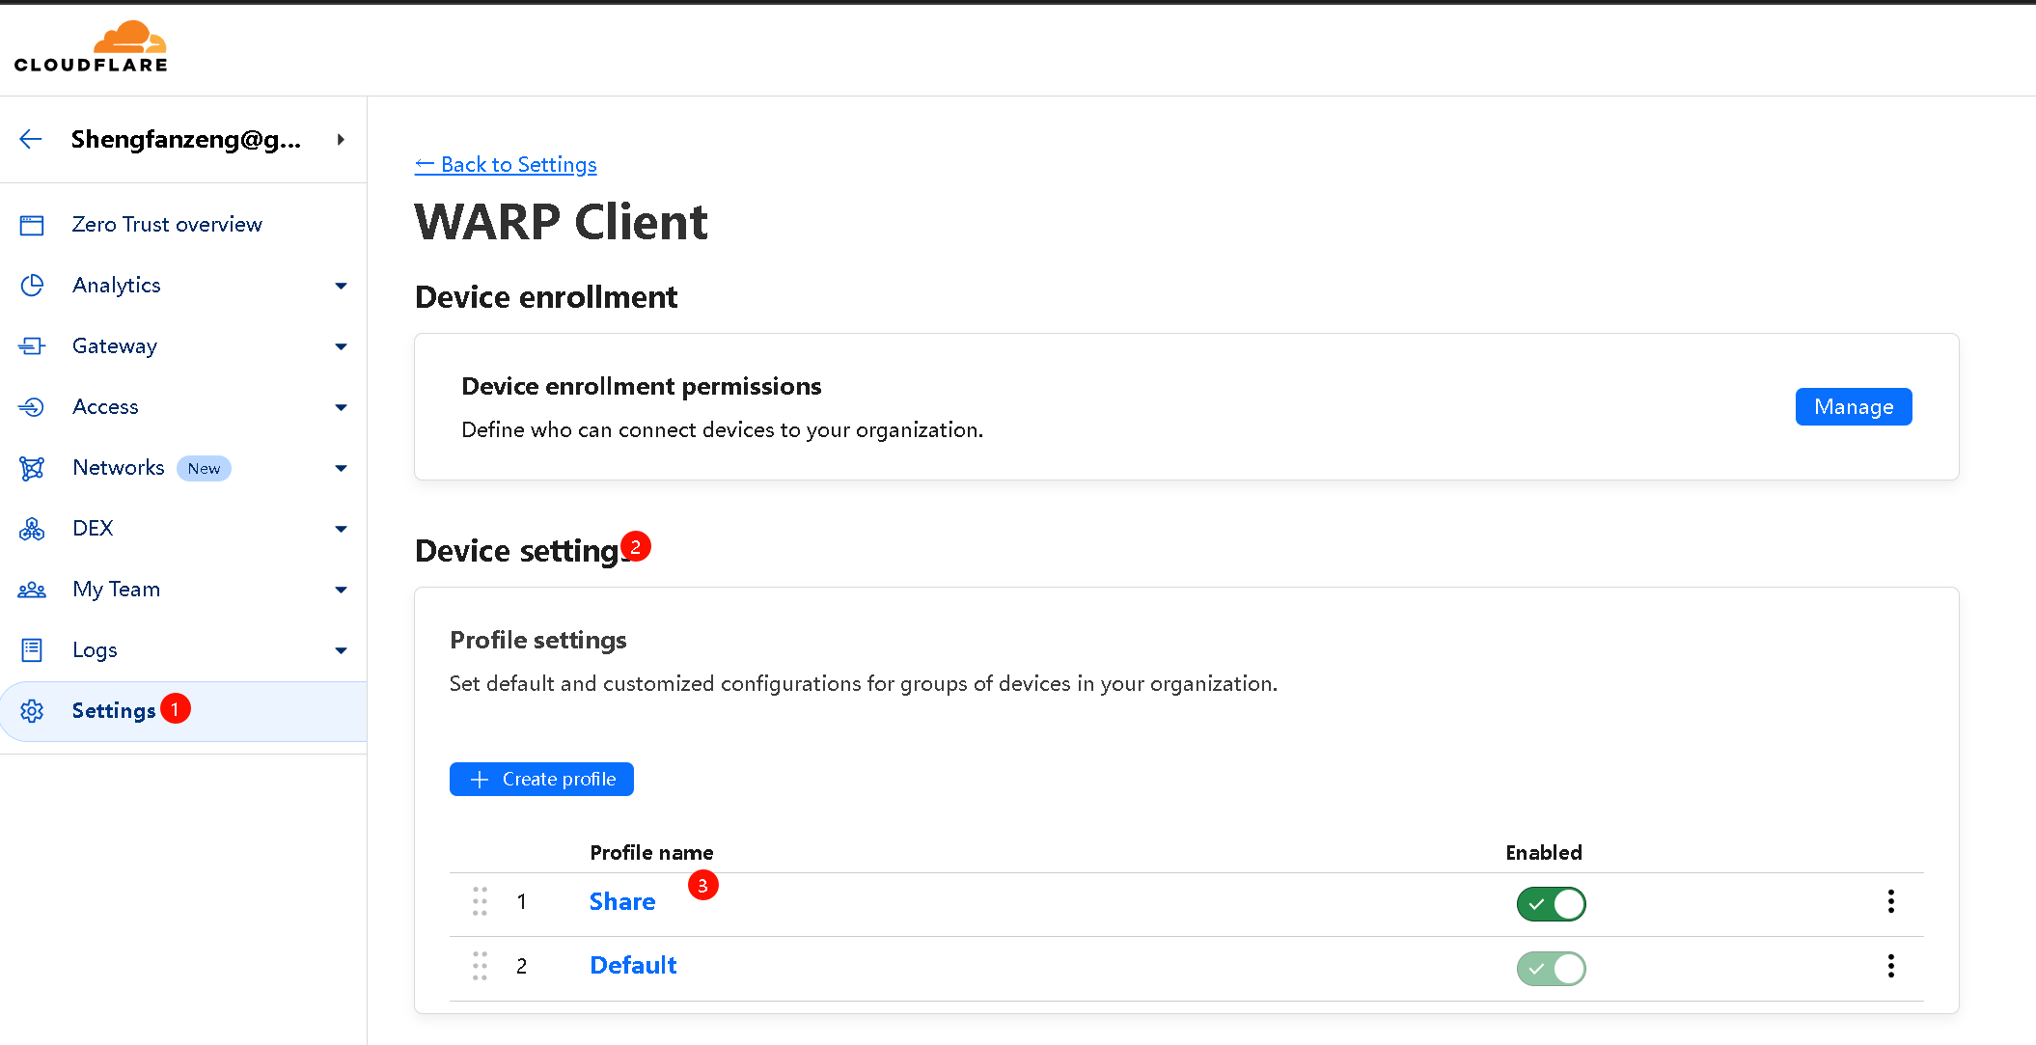Click the Settings gear icon
This screenshot has width=2036, height=1045.
32,711
